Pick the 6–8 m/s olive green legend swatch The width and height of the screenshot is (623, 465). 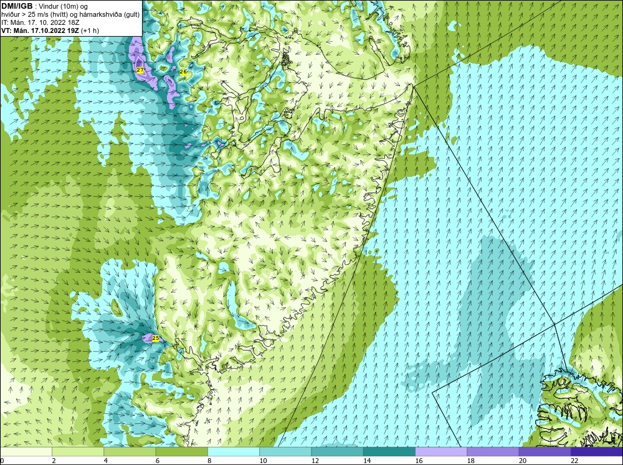tap(181, 451)
